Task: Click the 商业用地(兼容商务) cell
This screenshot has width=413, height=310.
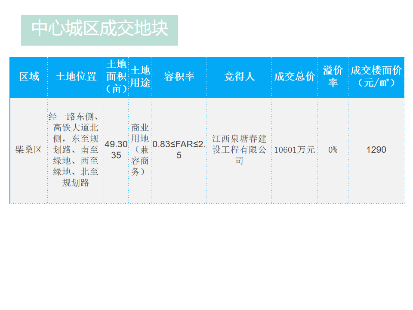Action: pos(140,150)
